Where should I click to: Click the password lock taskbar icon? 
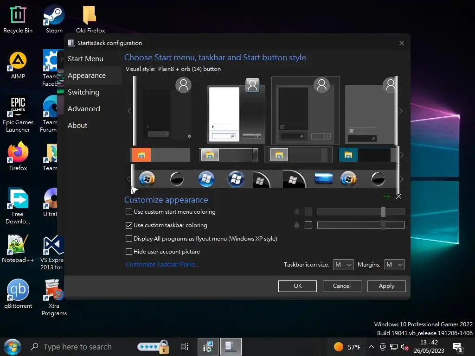point(153,347)
